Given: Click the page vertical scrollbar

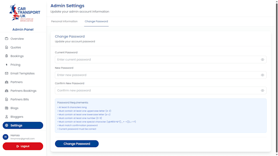Looking at the screenshot, I should [277, 78].
